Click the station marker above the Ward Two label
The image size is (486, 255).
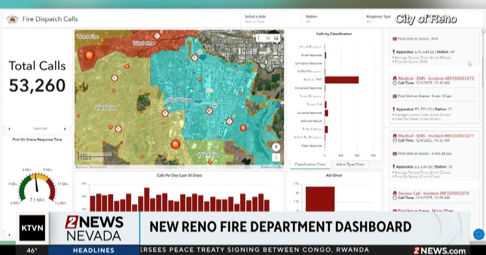pyautogui.click(x=115, y=78)
